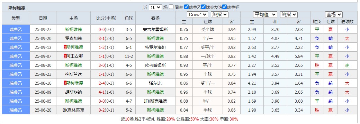
Task: Click score 1-2(1-1) on 25-09-13
Action: click(106, 47)
